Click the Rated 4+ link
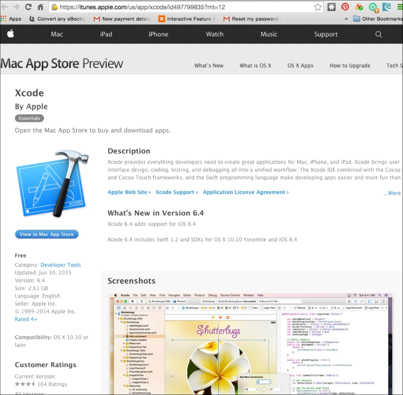The width and height of the screenshot is (403, 395). (x=26, y=319)
